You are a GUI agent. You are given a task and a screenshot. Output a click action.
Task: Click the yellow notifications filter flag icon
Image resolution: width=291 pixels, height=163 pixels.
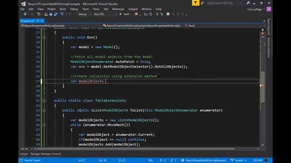click(196, 3)
